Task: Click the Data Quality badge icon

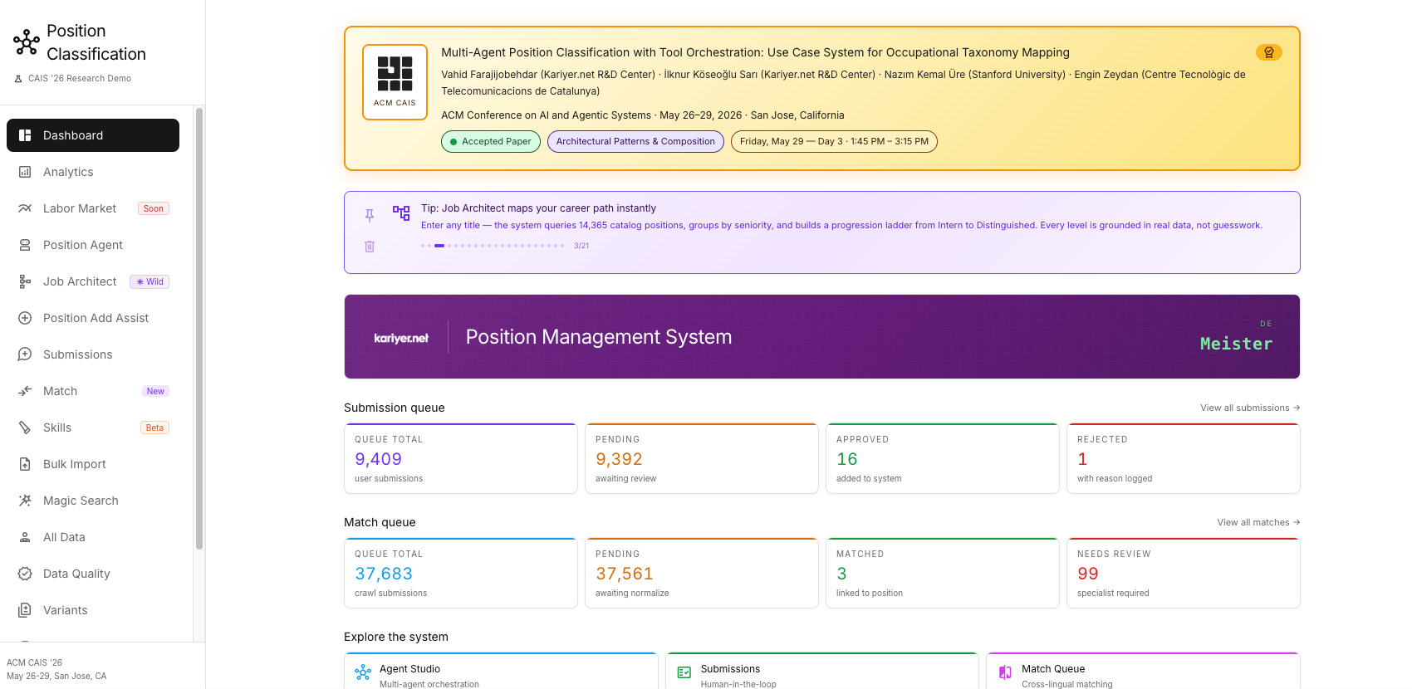Action: 25,574
